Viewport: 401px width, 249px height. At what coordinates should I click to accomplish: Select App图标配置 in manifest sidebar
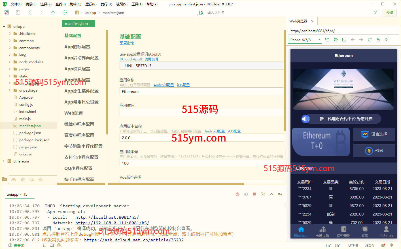(x=77, y=47)
